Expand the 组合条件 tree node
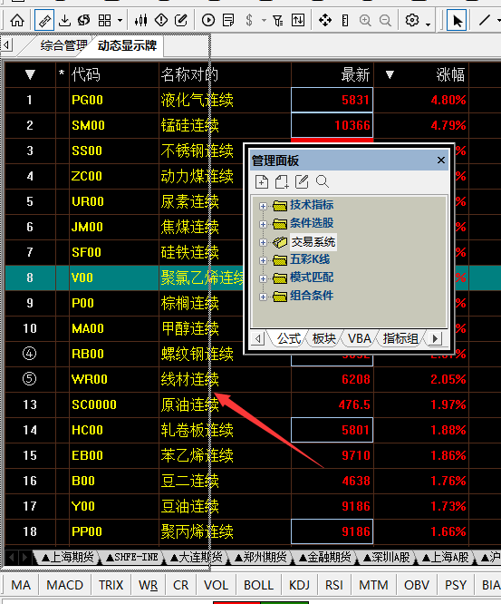This screenshot has height=604, width=501. click(x=263, y=297)
